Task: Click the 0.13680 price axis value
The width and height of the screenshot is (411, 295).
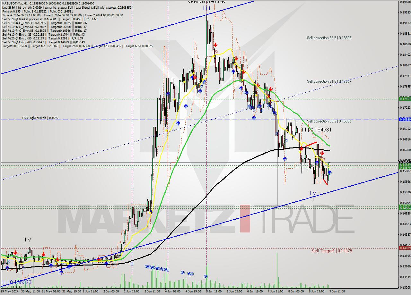Action: click(405, 266)
